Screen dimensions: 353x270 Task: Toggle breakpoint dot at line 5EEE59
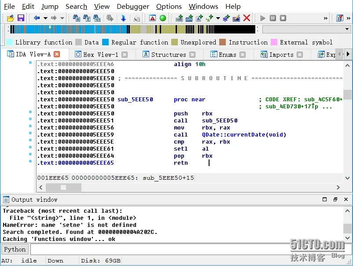[x=30, y=133]
